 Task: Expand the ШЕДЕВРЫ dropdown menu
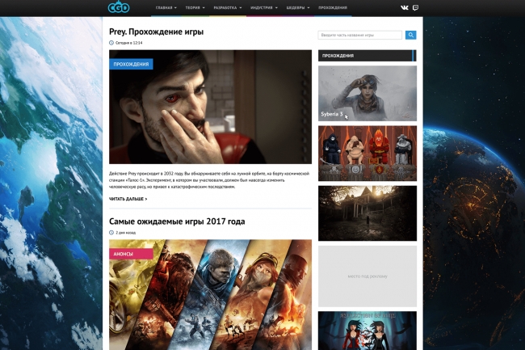point(298,8)
